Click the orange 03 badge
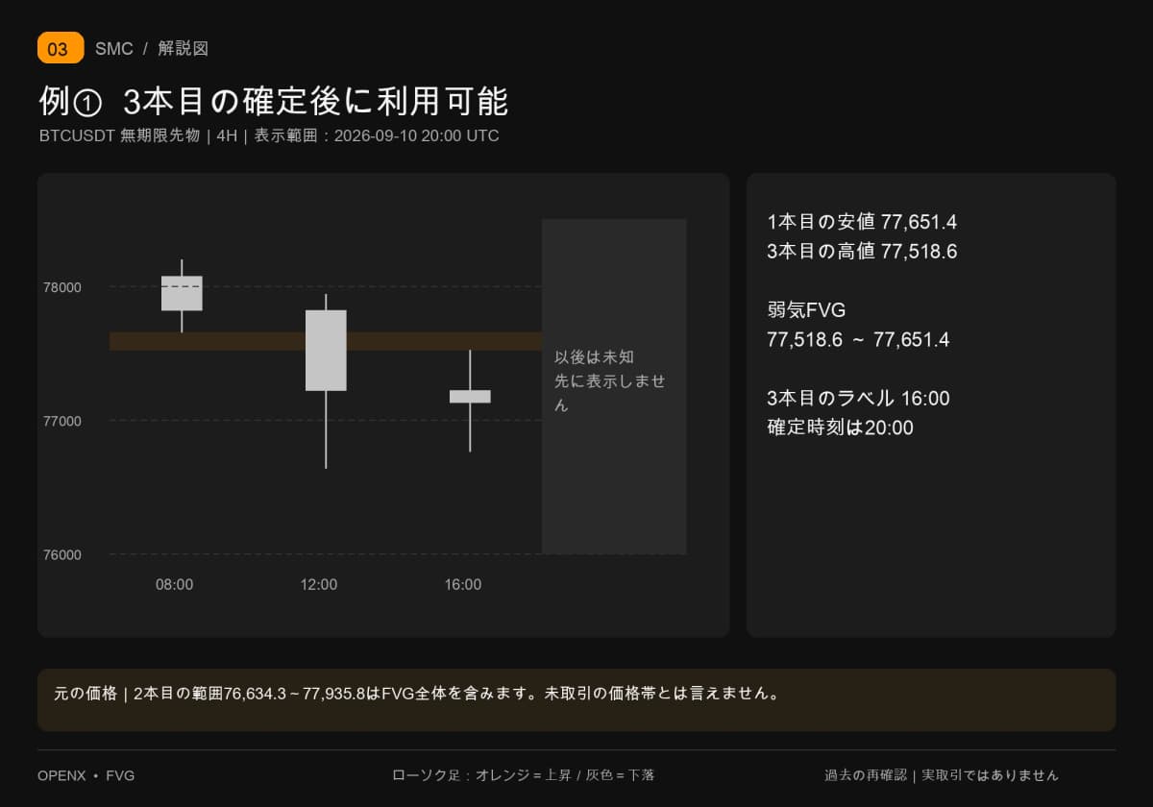The height and width of the screenshot is (807, 1153). (x=61, y=48)
